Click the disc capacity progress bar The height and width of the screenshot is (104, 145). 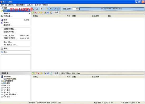click(x=112, y=9)
